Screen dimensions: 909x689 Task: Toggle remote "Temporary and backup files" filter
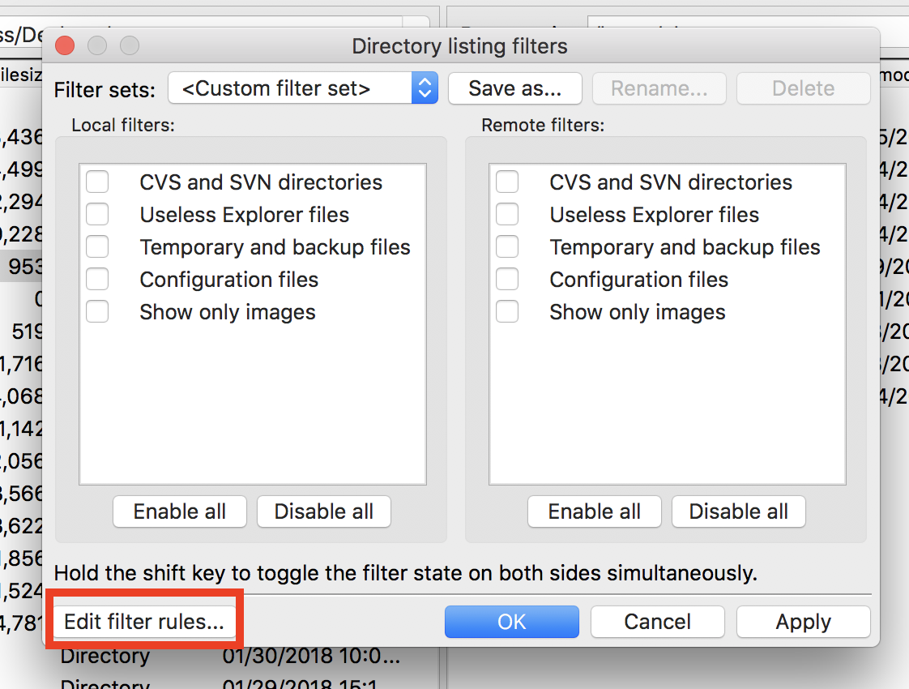click(507, 246)
